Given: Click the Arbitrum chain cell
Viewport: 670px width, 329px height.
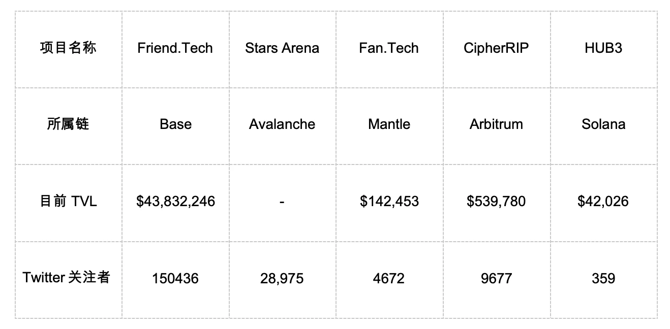Looking at the screenshot, I should tap(496, 124).
